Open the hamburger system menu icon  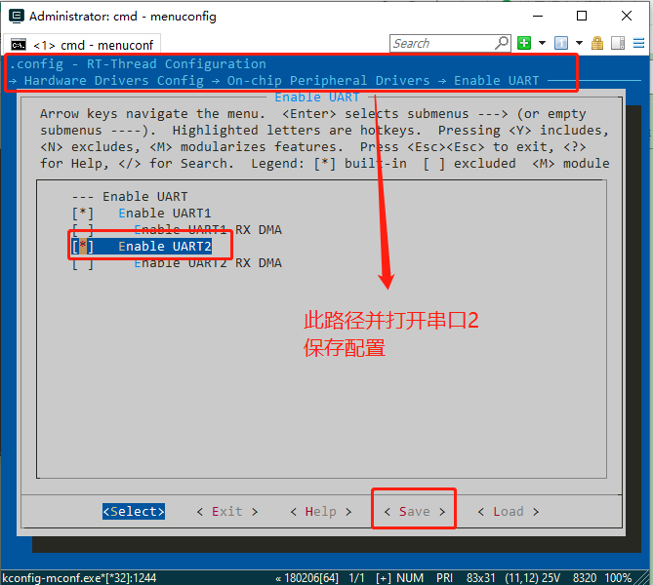(x=638, y=43)
